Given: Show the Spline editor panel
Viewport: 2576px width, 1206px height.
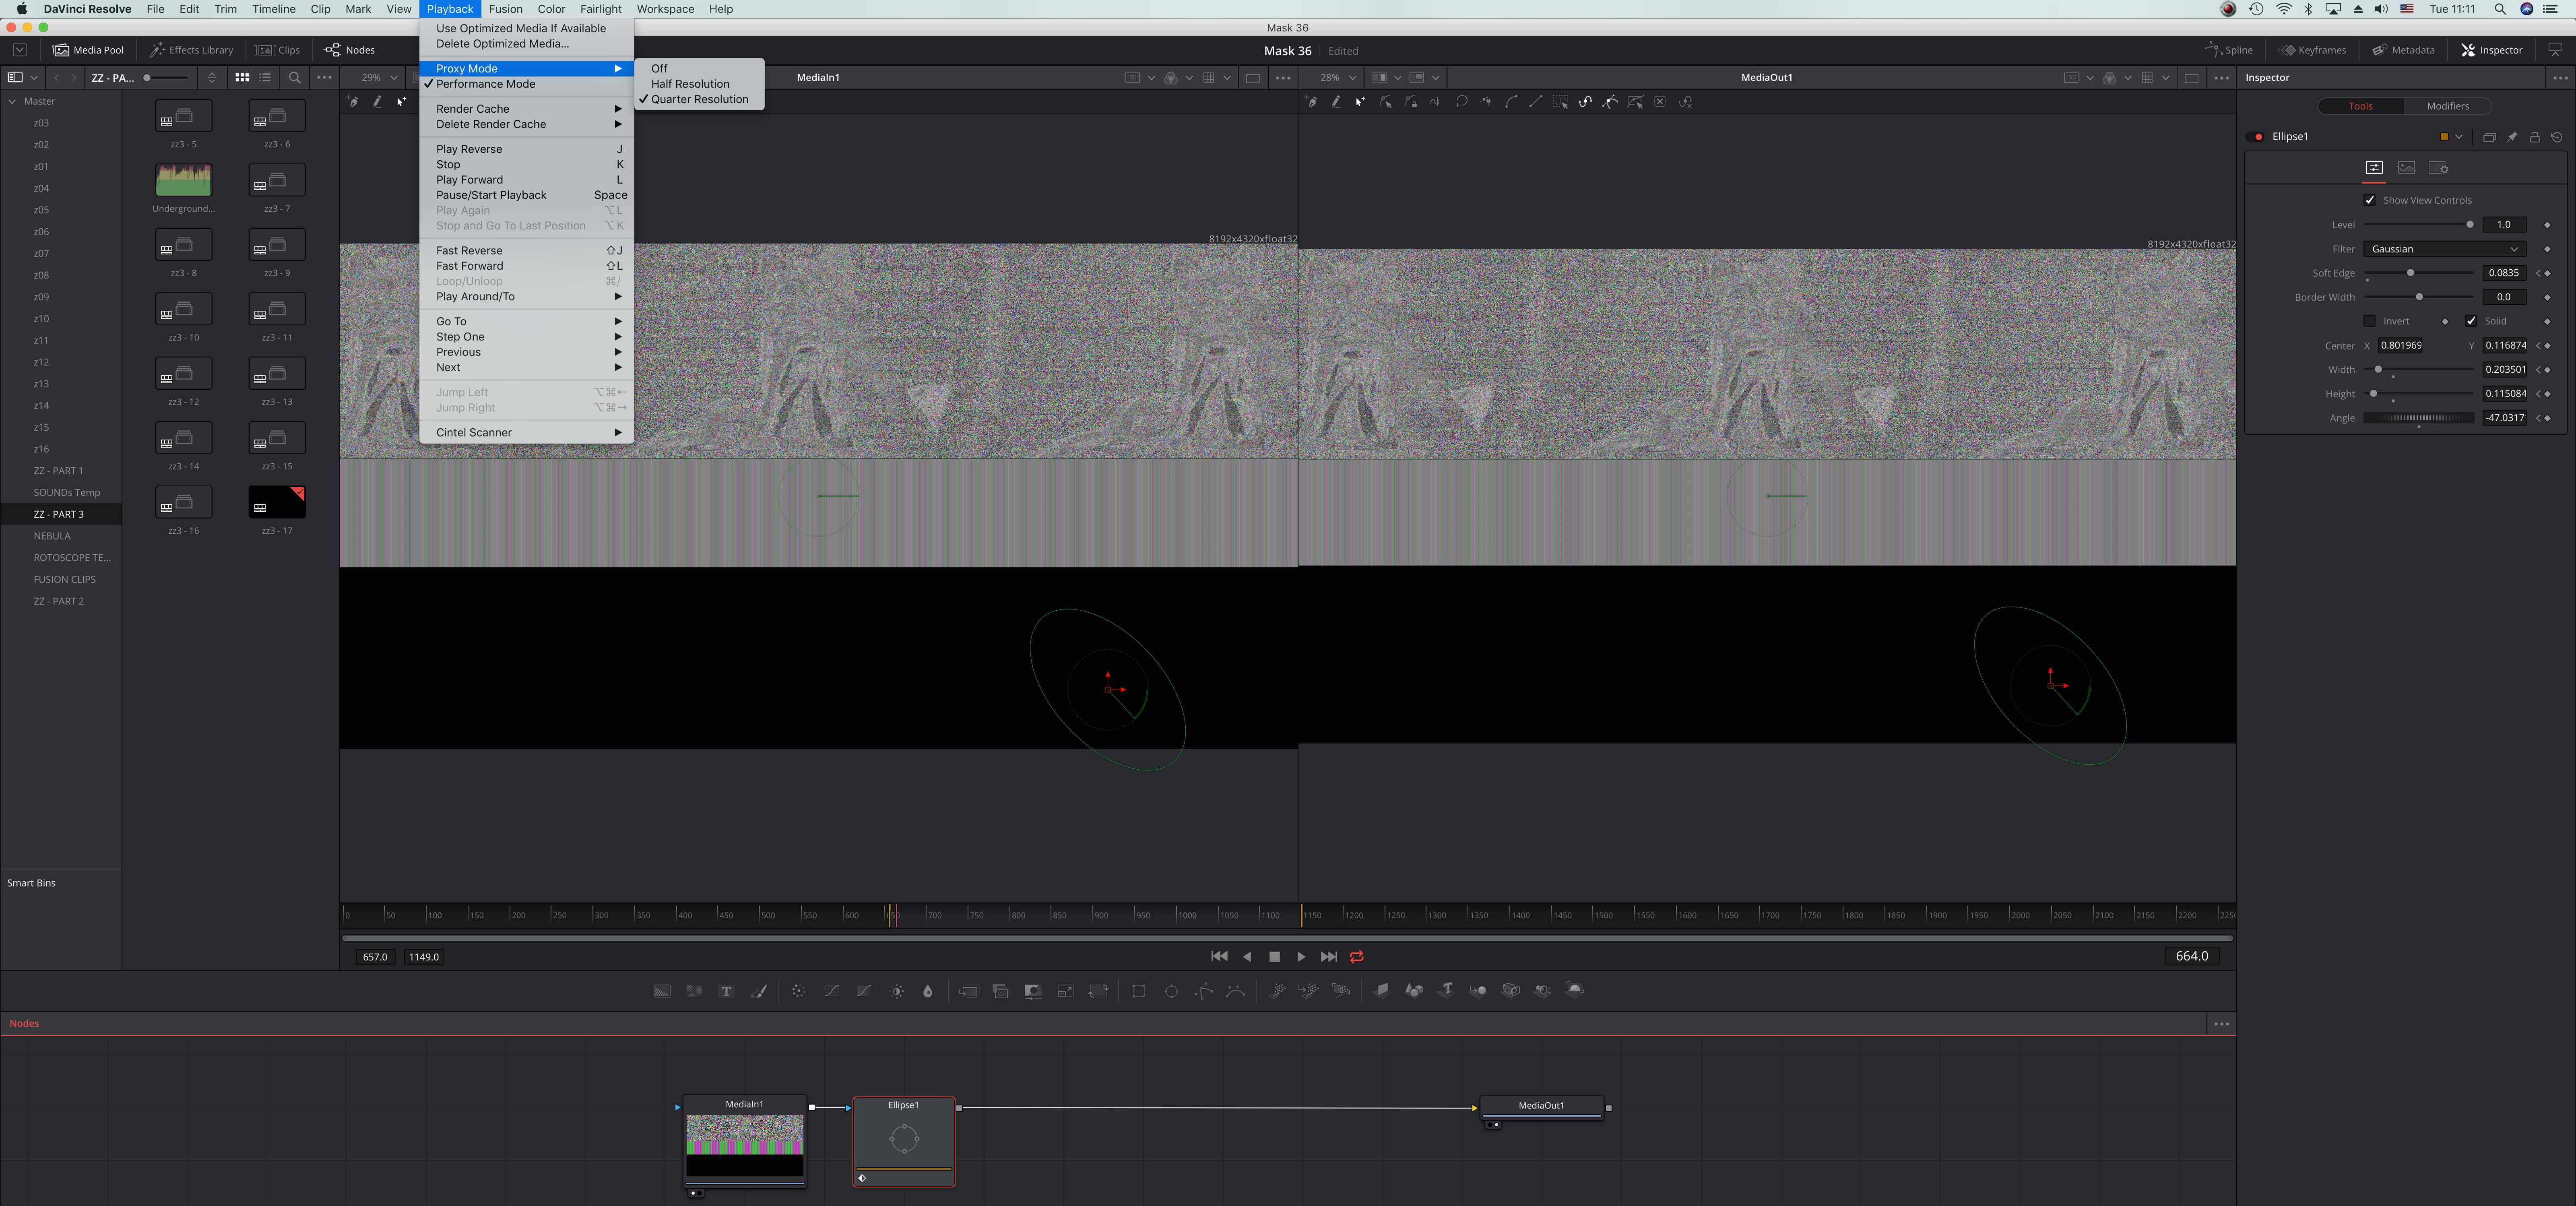Looking at the screenshot, I should coord(2229,50).
